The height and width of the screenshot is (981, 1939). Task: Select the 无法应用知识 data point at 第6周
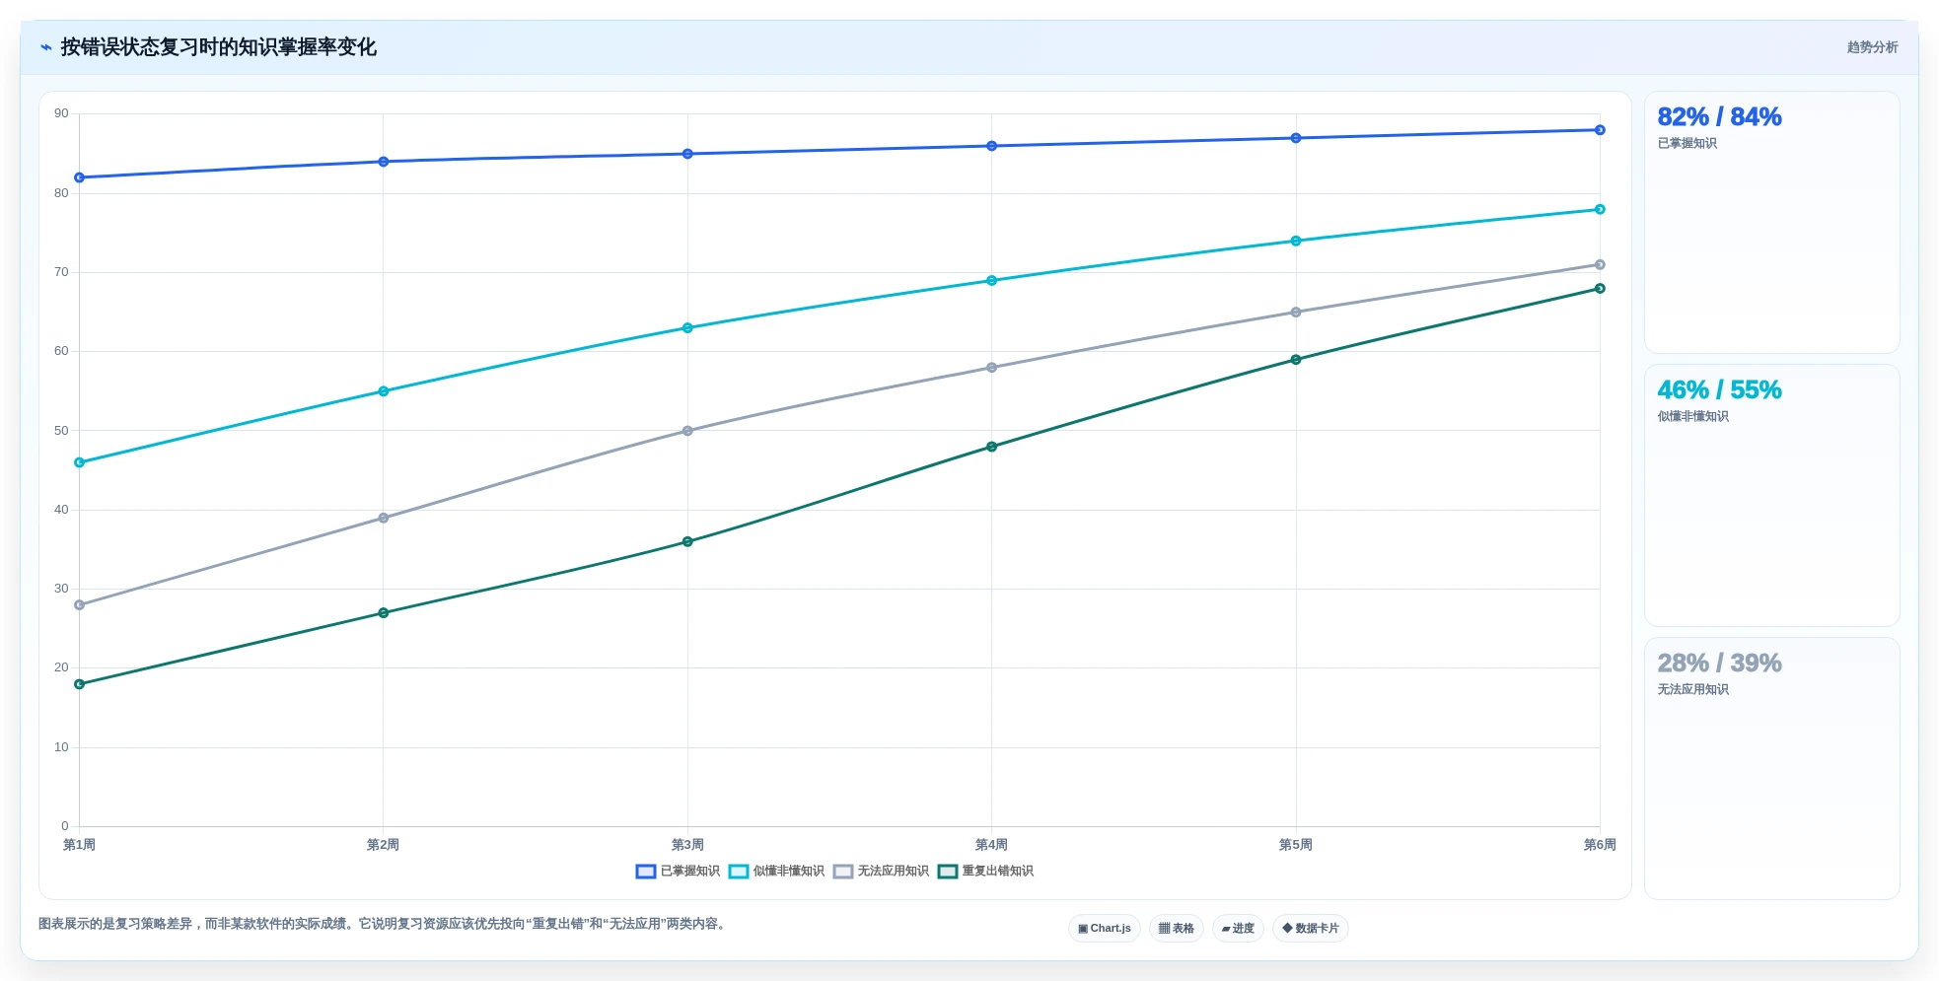pos(1600,264)
